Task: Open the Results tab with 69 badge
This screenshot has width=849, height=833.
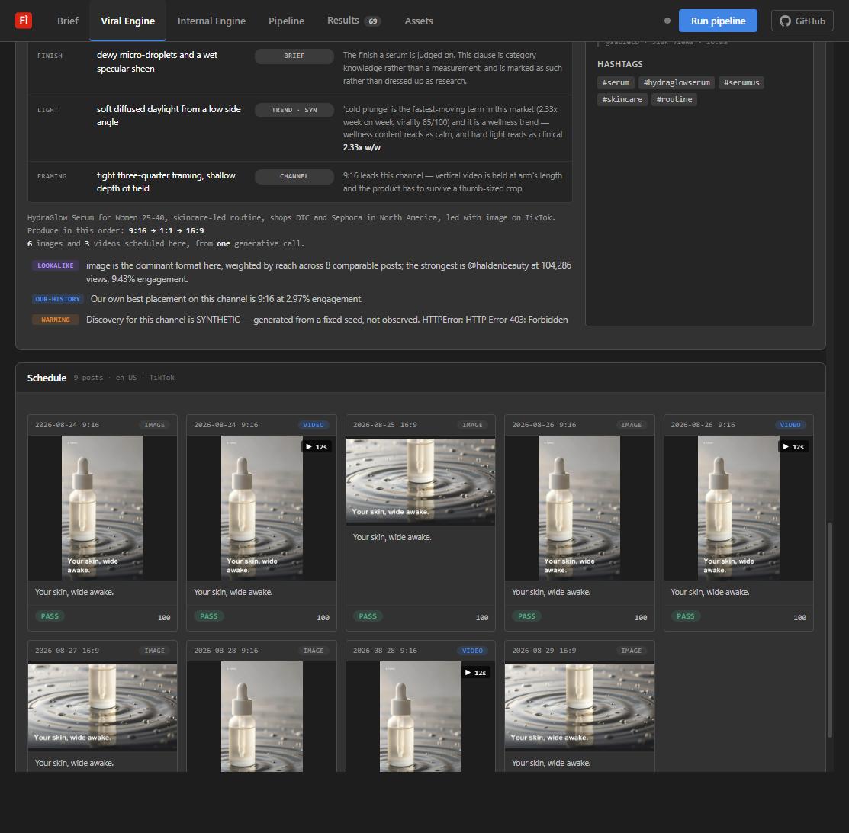Action: coord(354,21)
